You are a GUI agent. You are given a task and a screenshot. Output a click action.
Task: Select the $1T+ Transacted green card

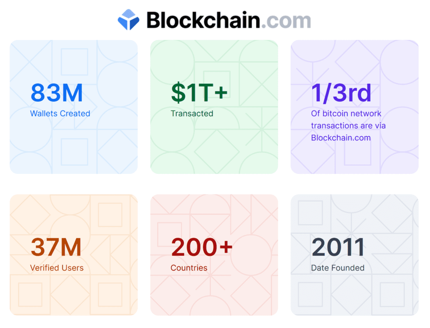click(x=214, y=107)
